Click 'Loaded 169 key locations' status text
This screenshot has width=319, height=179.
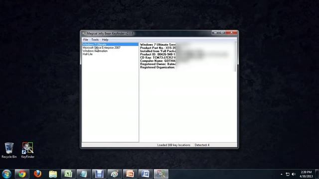174,145
